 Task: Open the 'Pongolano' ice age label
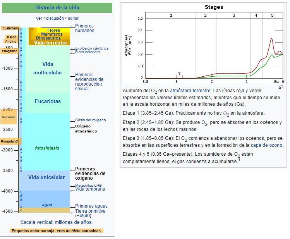11,141
